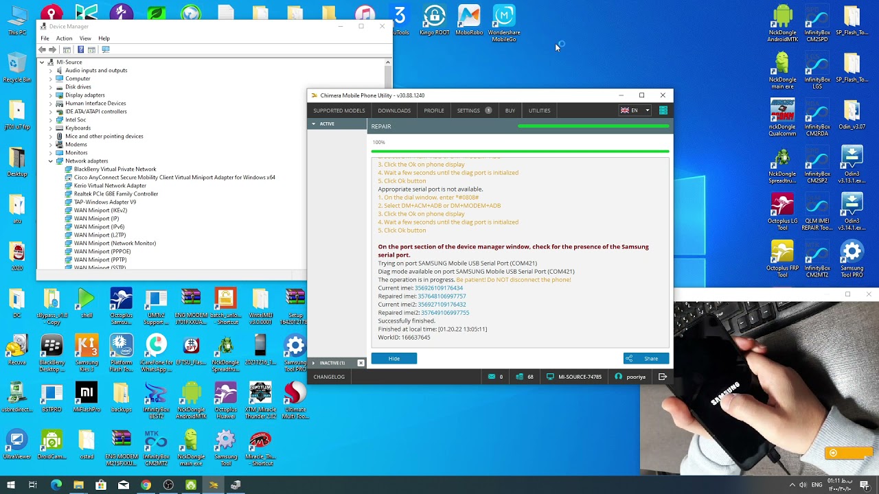Expand Keyboards node
This screenshot has width=879, height=494.
[x=50, y=128]
